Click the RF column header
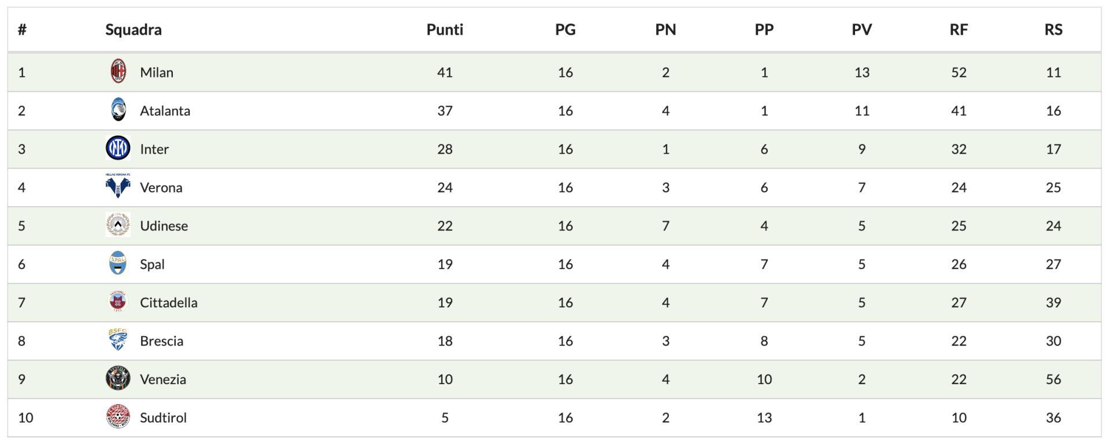The width and height of the screenshot is (1110, 446). (959, 29)
